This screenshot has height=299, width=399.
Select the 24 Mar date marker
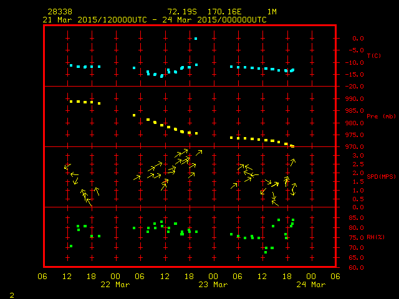click(x=311, y=284)
